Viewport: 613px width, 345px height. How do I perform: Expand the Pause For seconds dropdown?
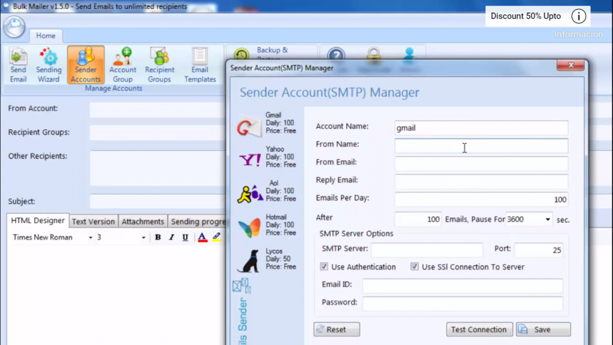pos(547,220)
